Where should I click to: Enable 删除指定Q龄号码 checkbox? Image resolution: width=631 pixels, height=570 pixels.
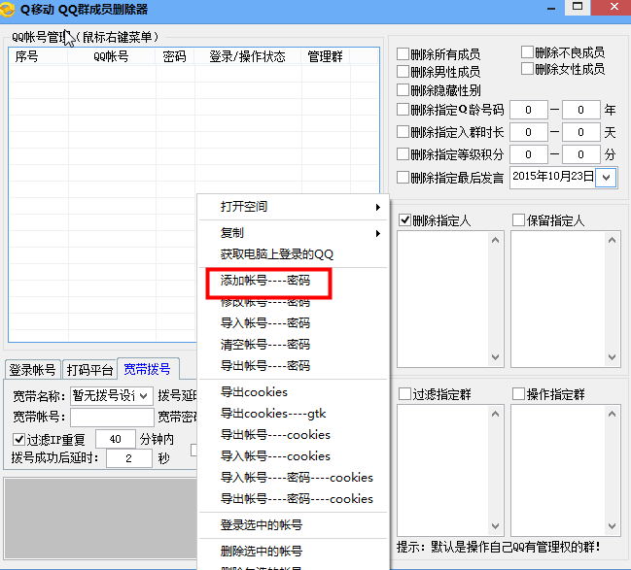tap(403, 110)
